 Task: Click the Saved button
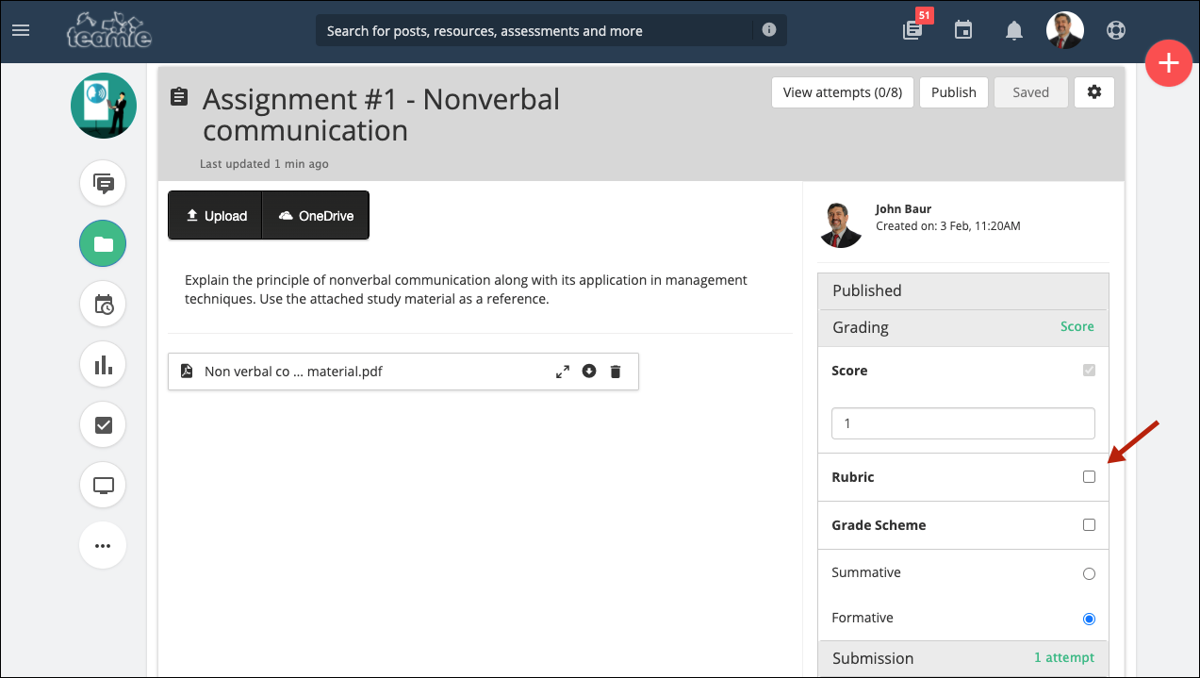[1030, 92]
